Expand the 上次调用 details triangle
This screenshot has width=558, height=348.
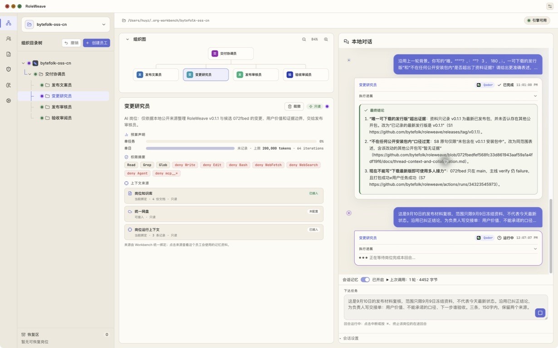pos(387,280)
